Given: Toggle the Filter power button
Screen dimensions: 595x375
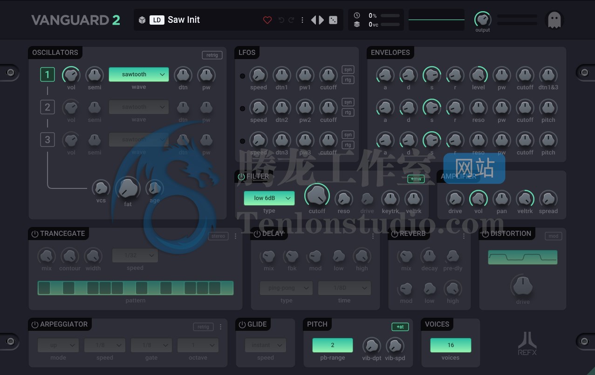Looking at the screenshot, I should 241,177.
